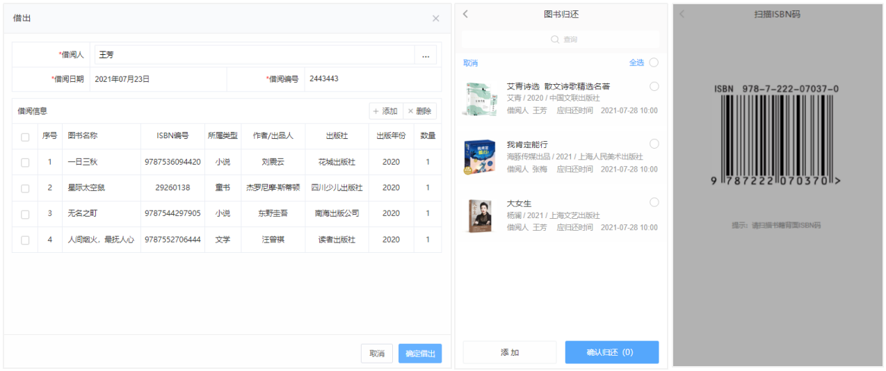The height and width of the screenshot is (371, 886).
Task: Tick the checkbox for 无名之町 row
Action: click(x=25, y=214)
